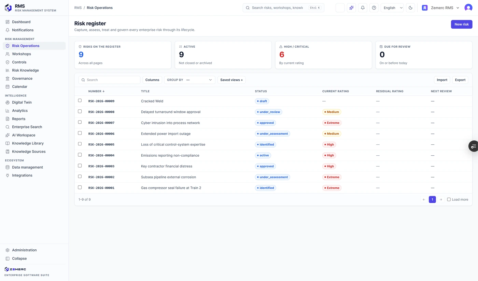Open the notifications bell in top bar
The width and height of the screenshot is (478, 281).
pos(363,8)
